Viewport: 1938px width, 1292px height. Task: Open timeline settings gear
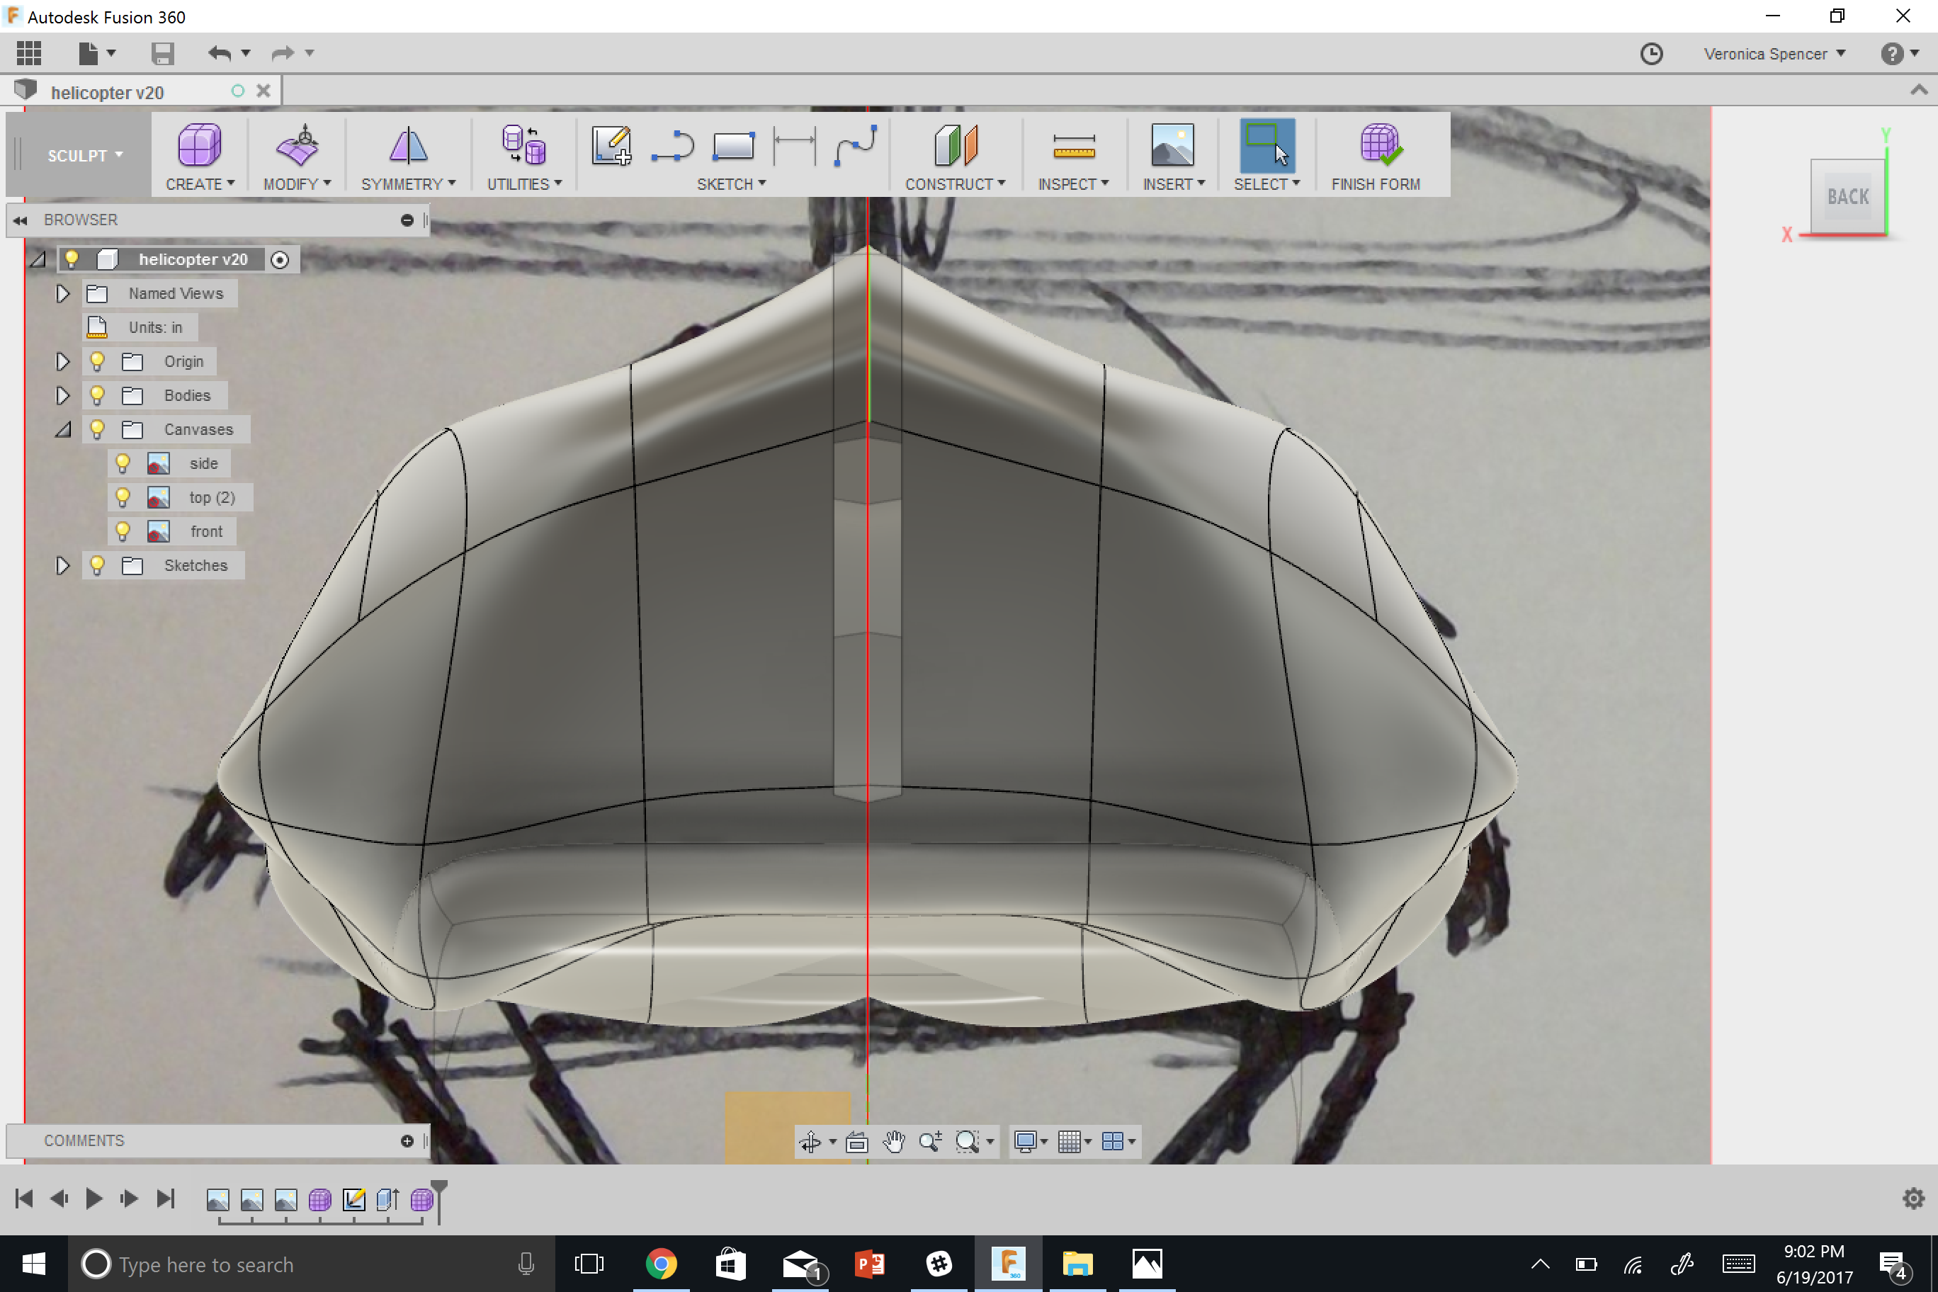[1913, 1198]
